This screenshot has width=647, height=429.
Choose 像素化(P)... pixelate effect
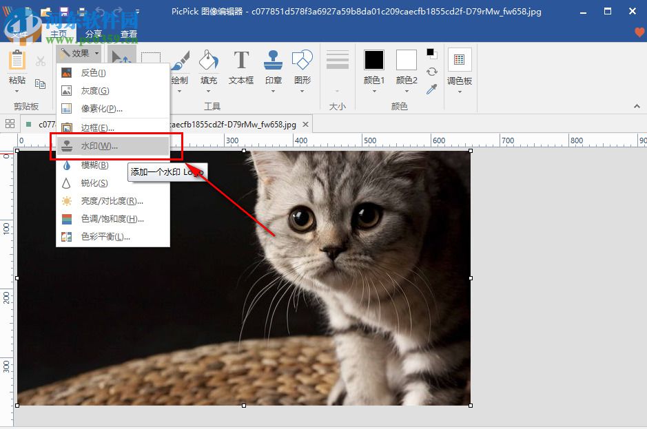point(113,109)
